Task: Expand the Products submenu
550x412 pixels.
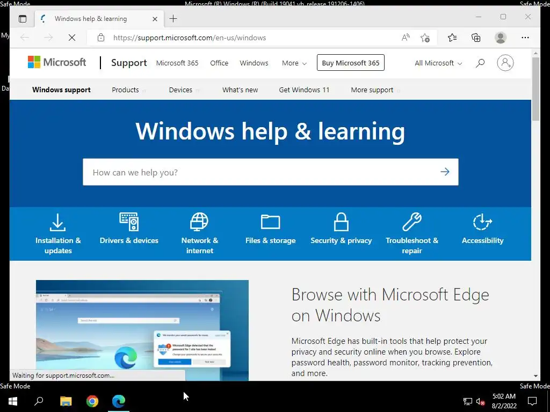Action: tap(128, 90)
